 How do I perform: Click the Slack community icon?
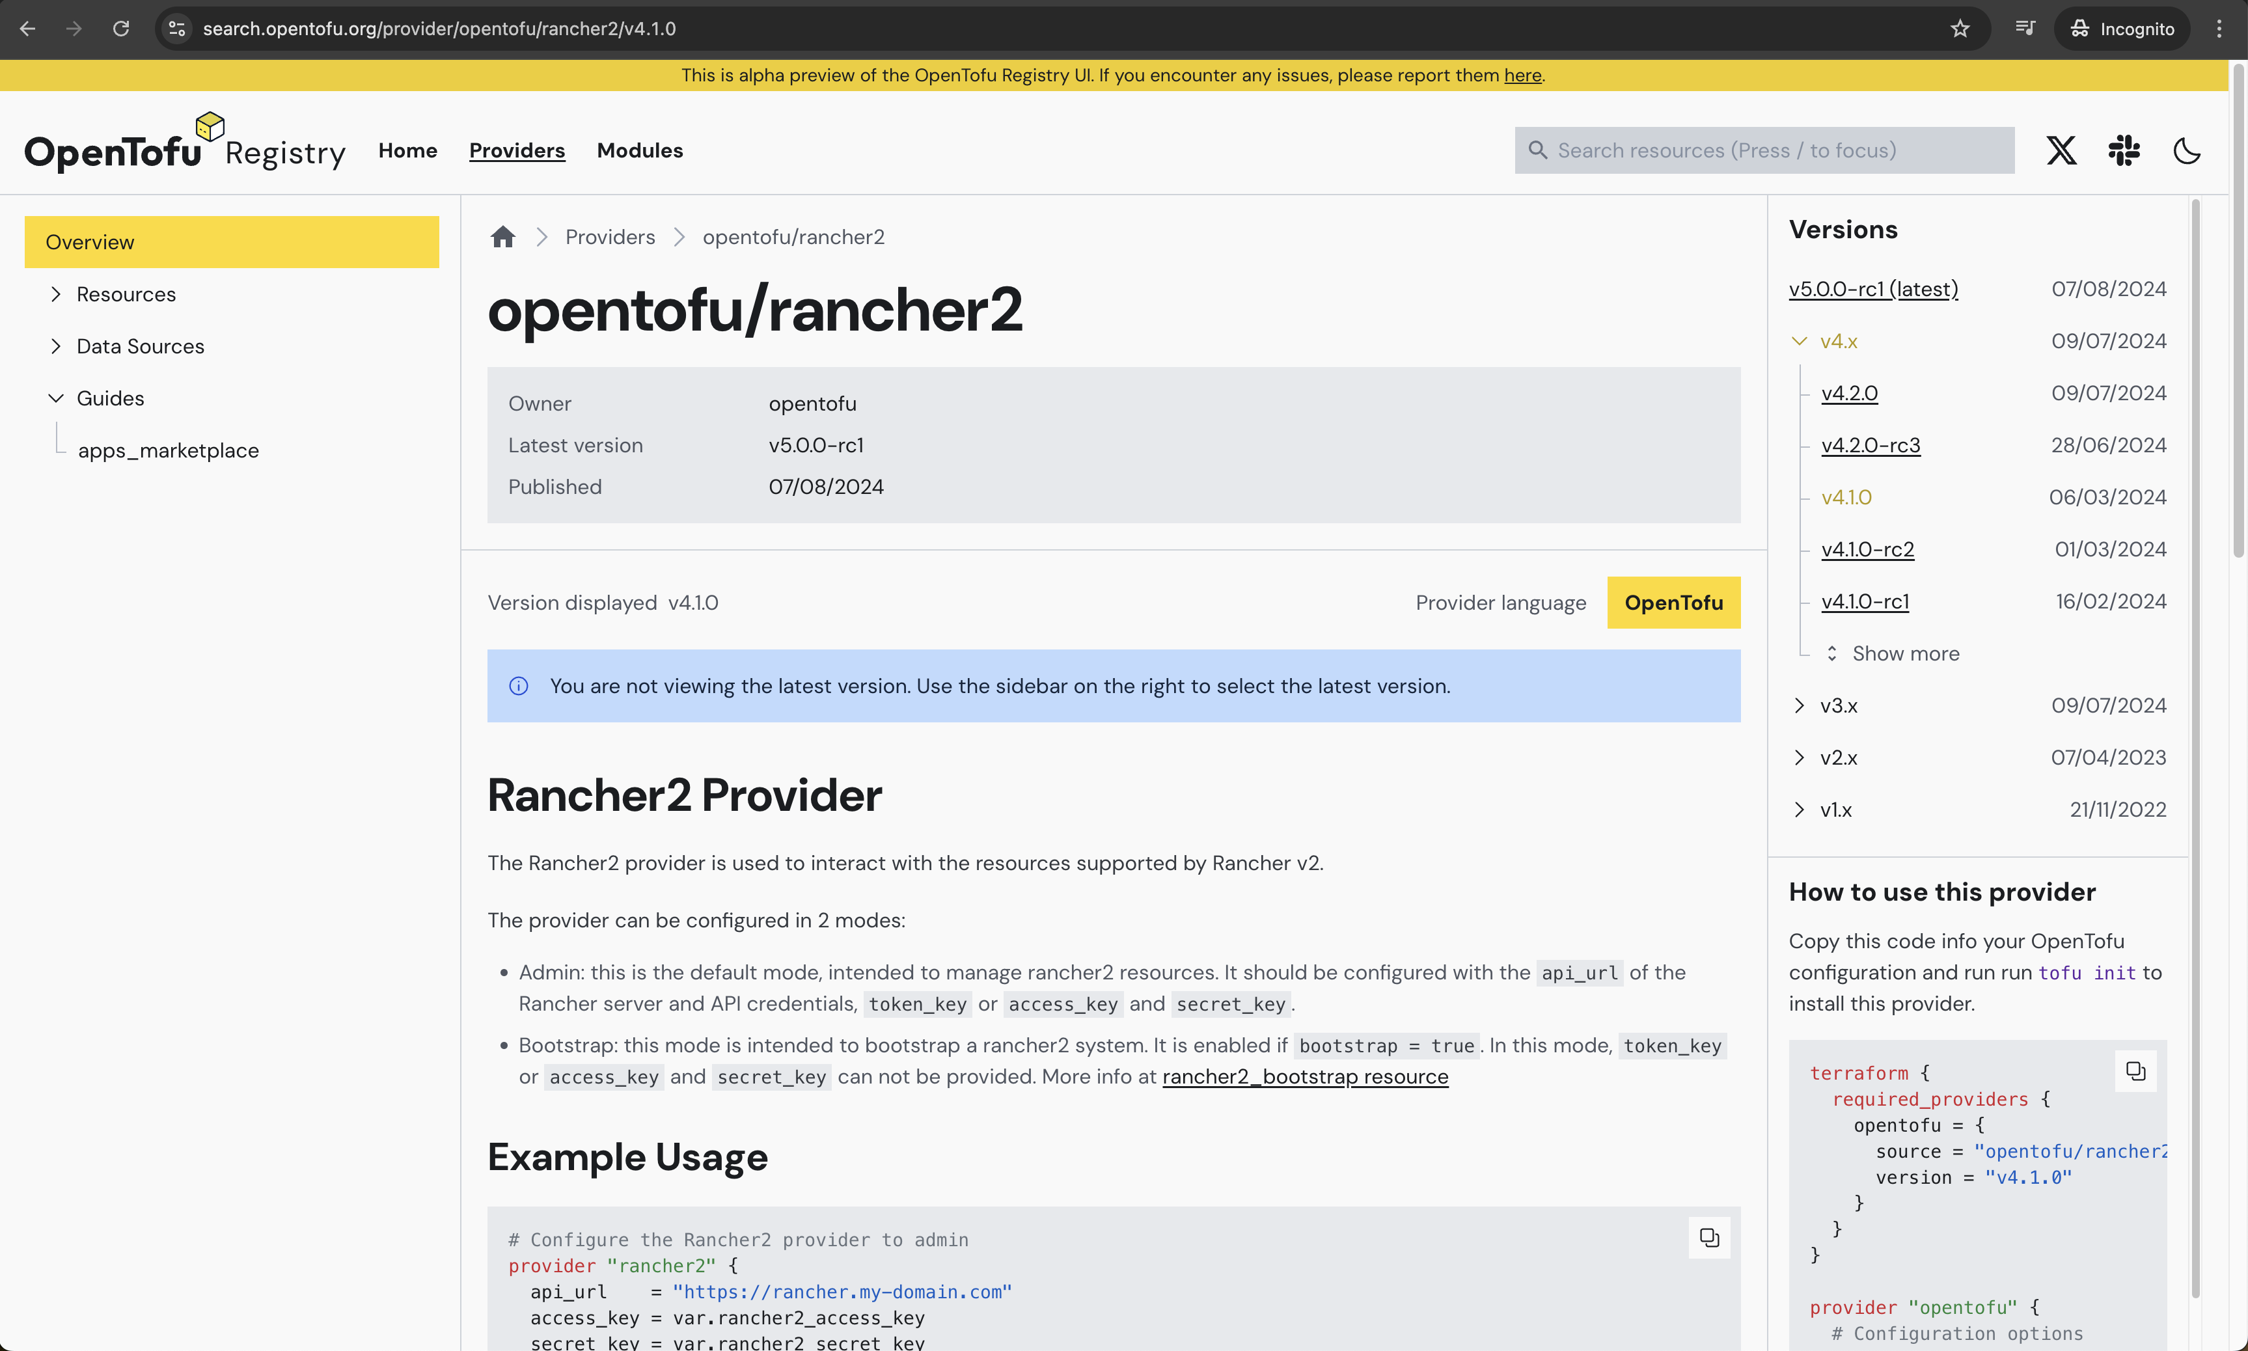pos(2123,150)
